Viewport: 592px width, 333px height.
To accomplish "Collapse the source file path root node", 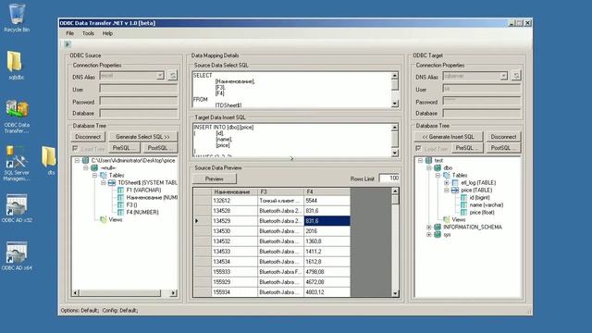I will (77, 161).
